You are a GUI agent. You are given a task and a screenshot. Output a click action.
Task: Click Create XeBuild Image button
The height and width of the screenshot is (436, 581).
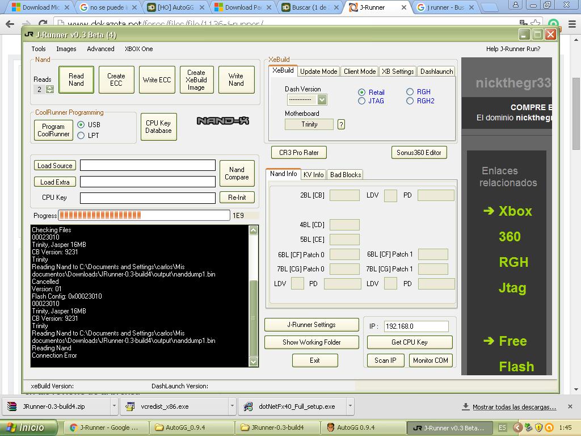click(196, 79)
